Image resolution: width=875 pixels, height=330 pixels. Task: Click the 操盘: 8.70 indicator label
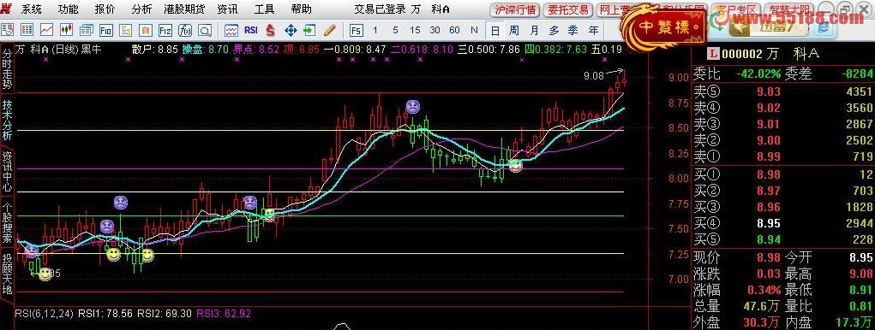pos(205,49)
